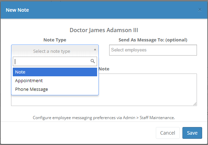Image resolution: width=208 pixels, height=145 pixels.
Task: Open the 'Select employees' recipient field
Action: click(x=153, y=50)
